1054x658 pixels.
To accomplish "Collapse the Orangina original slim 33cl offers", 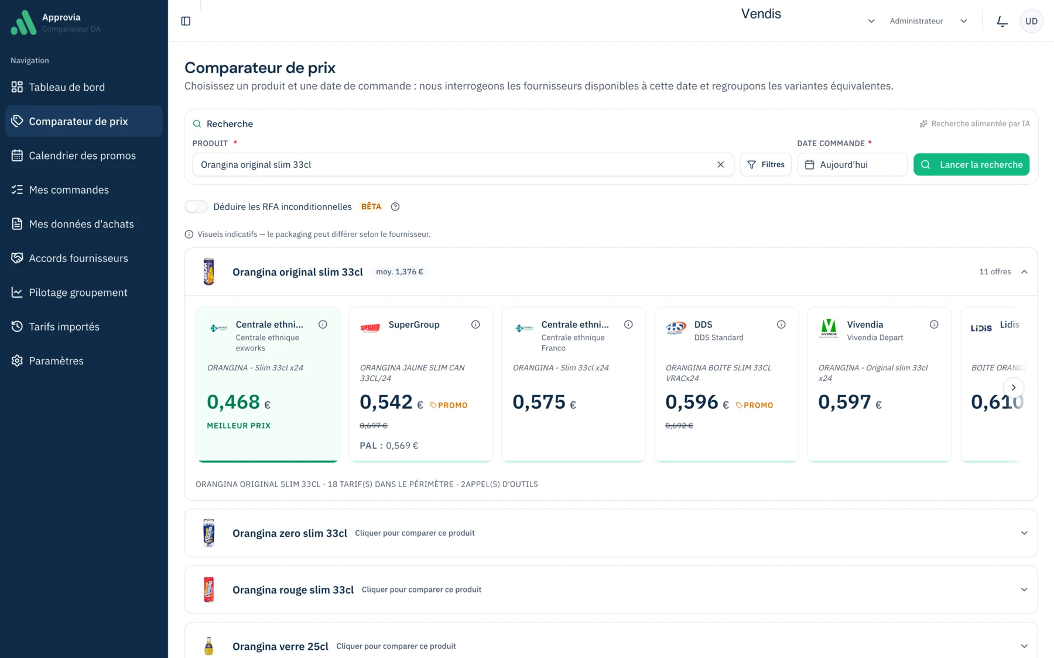I will click(1024, 272).
